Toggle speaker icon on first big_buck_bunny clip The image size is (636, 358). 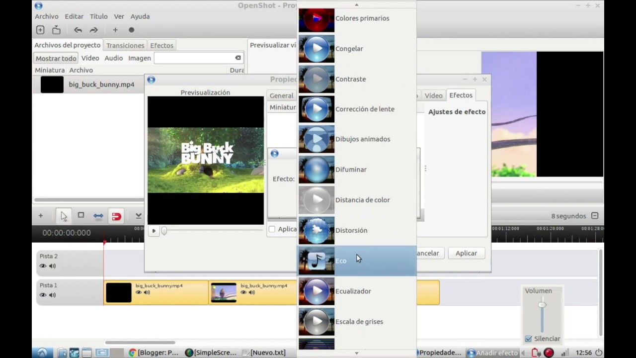coord(147,292)
